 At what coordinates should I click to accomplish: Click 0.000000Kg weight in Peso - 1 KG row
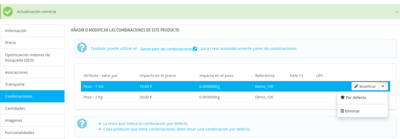pos(209,86)
